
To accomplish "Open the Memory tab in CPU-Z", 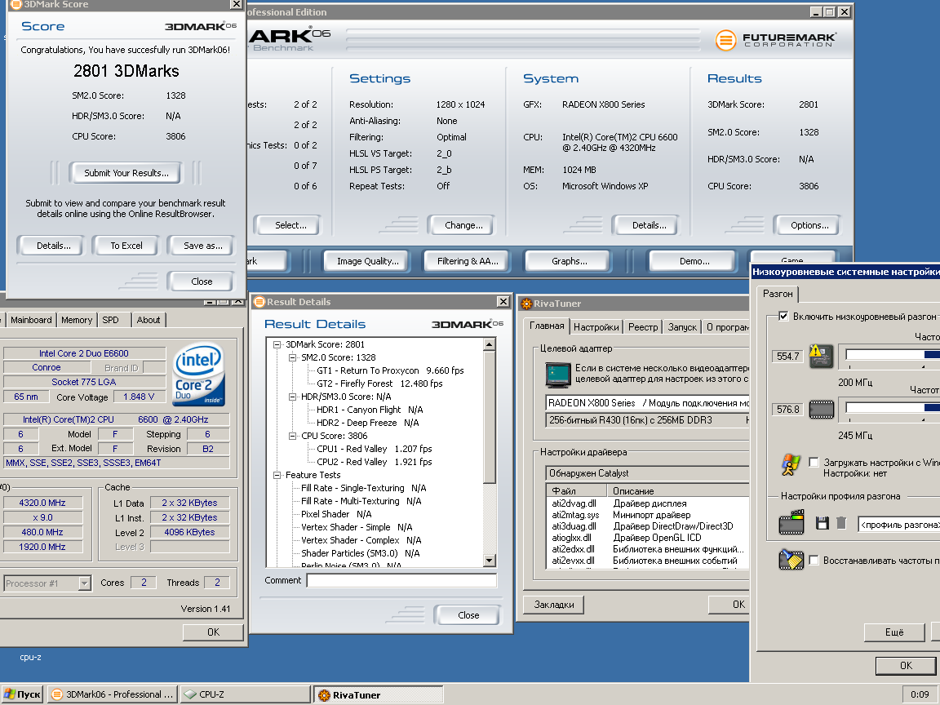I will (x=77, y=320).
